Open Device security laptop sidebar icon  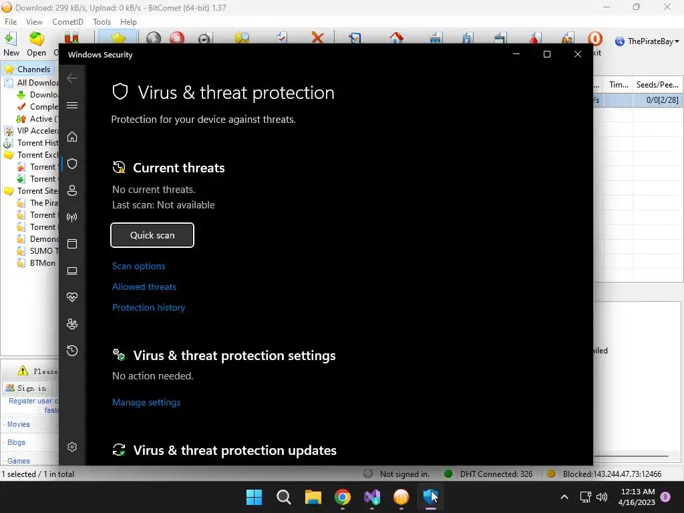click(x=72, y=271)
